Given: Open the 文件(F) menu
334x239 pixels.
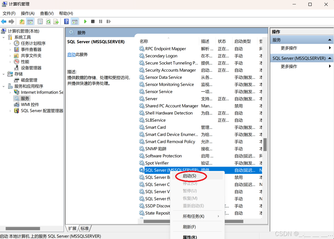Looking at the screenshot, I should pyautogui.click(x=9, y=13).
